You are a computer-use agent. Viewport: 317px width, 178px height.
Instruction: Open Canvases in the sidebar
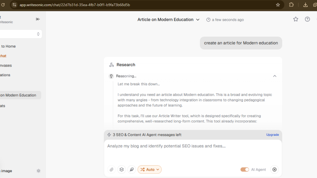click(6, 65)
